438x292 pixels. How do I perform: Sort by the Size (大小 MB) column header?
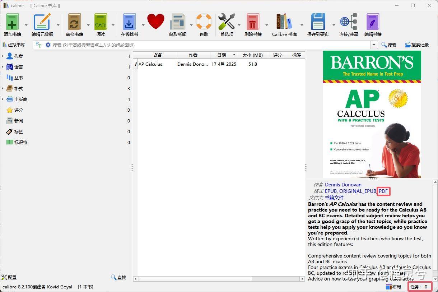[253, 55]
